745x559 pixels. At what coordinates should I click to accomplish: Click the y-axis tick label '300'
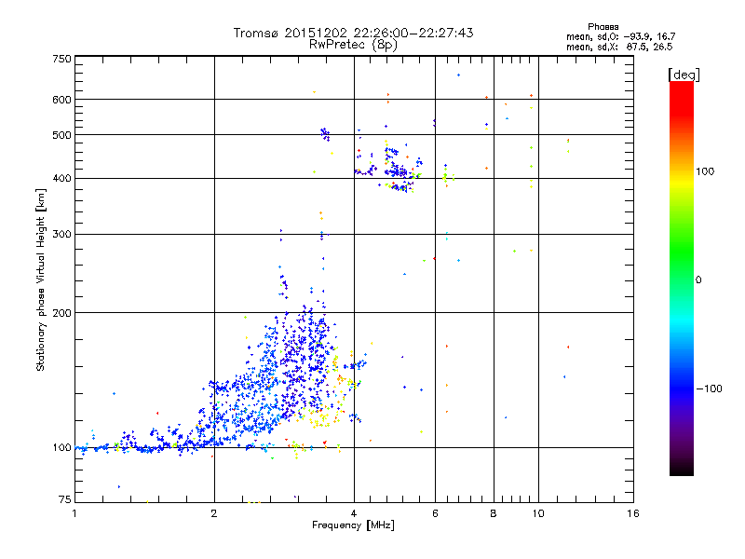point(61,235)
